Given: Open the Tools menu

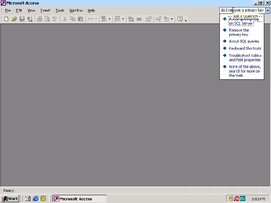Looking at the screenshot, I should [x=60, y=11].
